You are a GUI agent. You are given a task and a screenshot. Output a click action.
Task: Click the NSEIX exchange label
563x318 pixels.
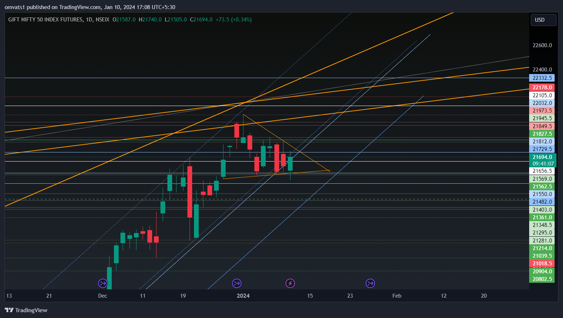102,20
